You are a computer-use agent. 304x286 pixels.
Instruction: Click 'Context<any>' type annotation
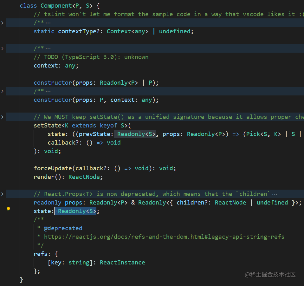(127, 31)
